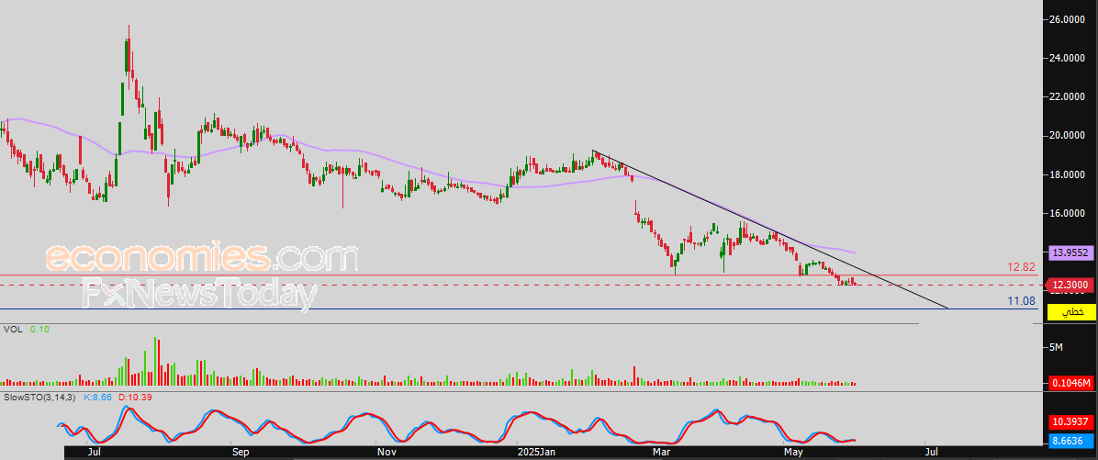Select the blue horizontal line at 11.08
Screen dimensions: 1098x460
[518, 309]
